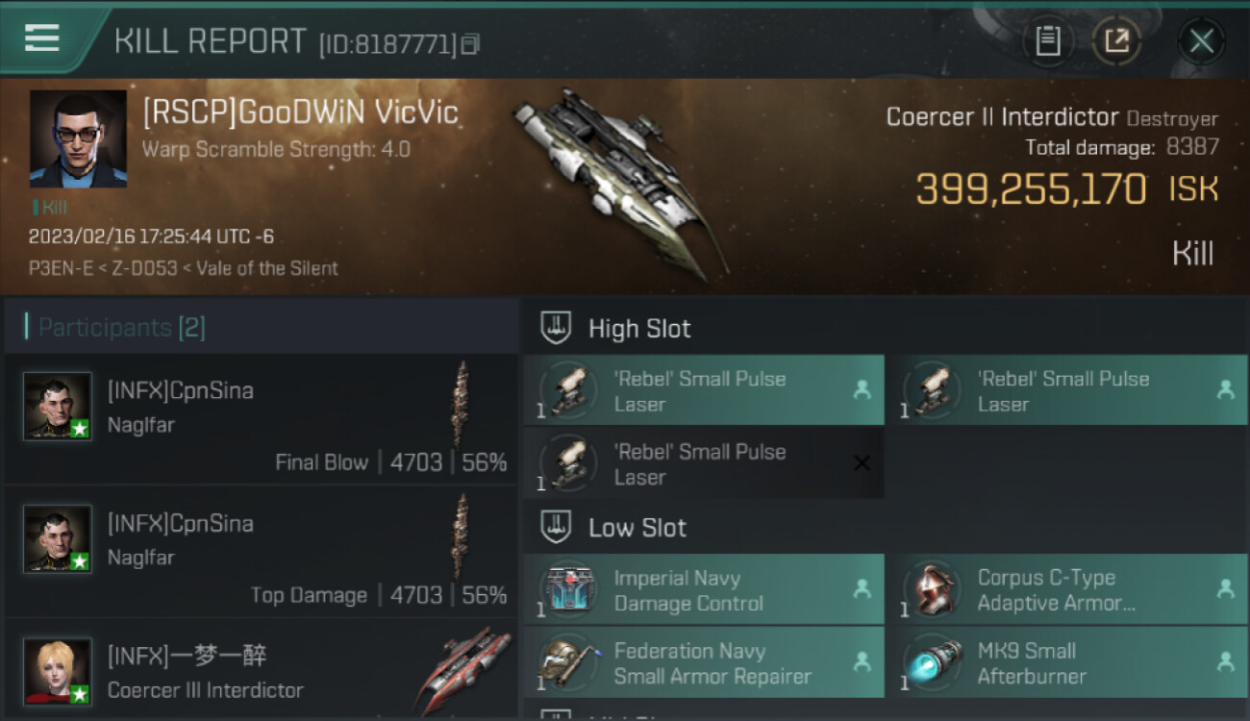Toggle person icon on MK9 Small Afterburner row
This screenshot has width=1250, height=721.
(x=1225, y=661)
